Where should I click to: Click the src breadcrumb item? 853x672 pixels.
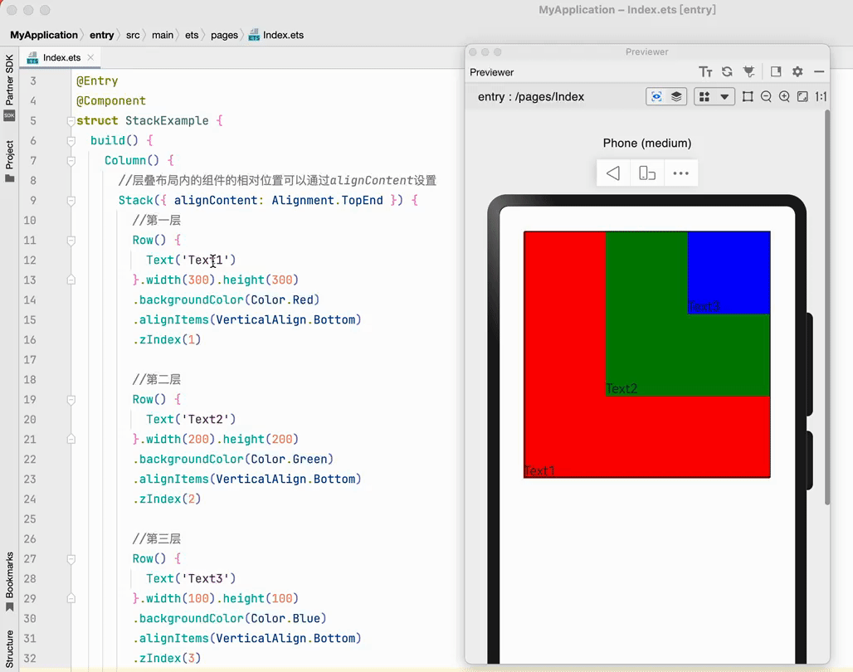tap(133, 35)
